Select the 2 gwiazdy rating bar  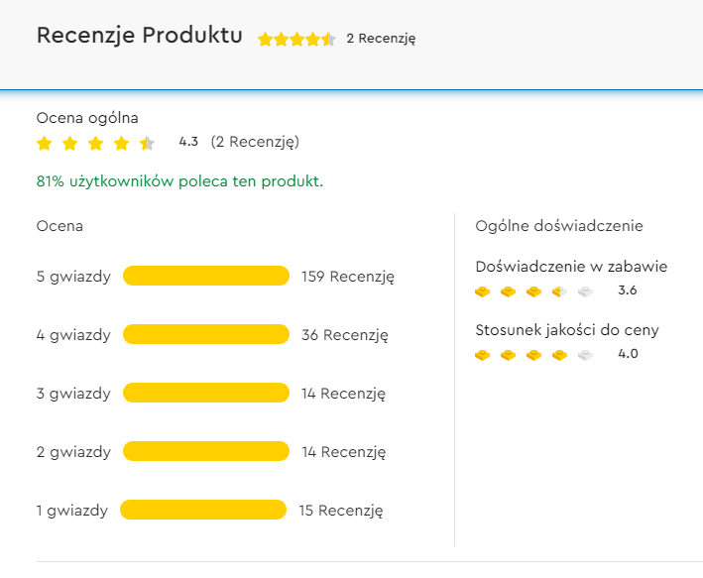[205, 452]
